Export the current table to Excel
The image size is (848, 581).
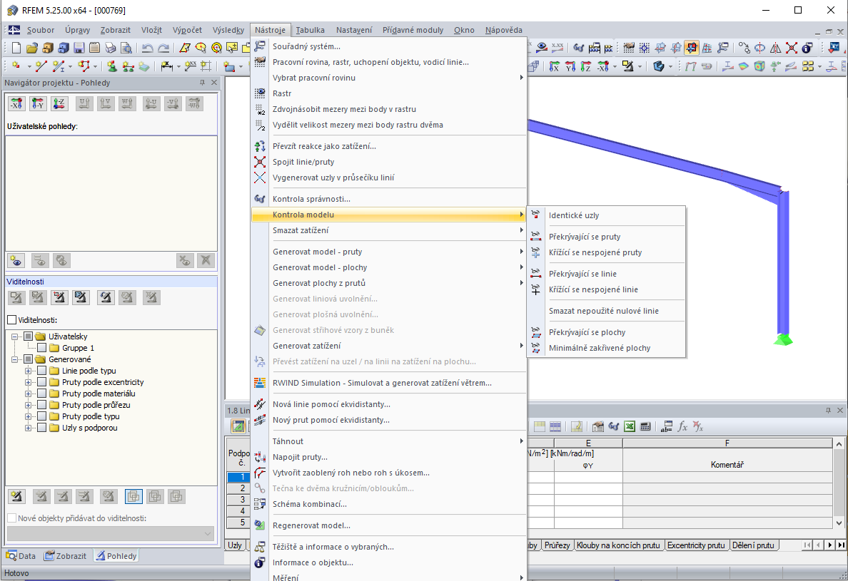point(628,426)
